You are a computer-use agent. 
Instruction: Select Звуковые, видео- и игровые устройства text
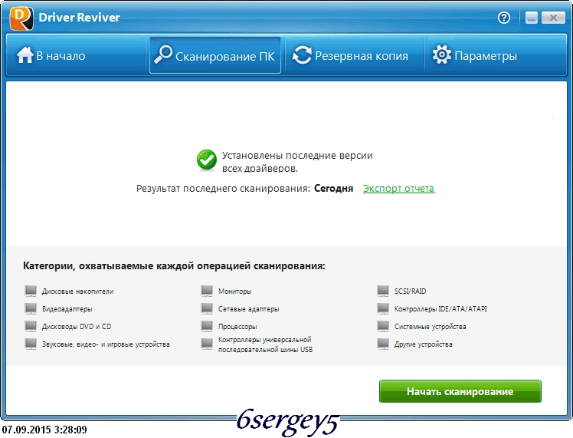(x=106, y=344)
